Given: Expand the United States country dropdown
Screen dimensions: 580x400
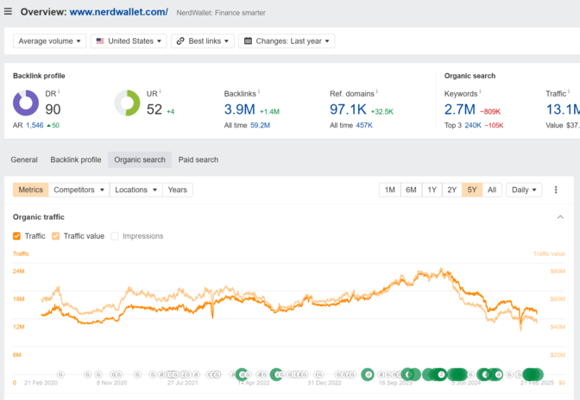Looking at the screenshot, I should click(129, 41).
